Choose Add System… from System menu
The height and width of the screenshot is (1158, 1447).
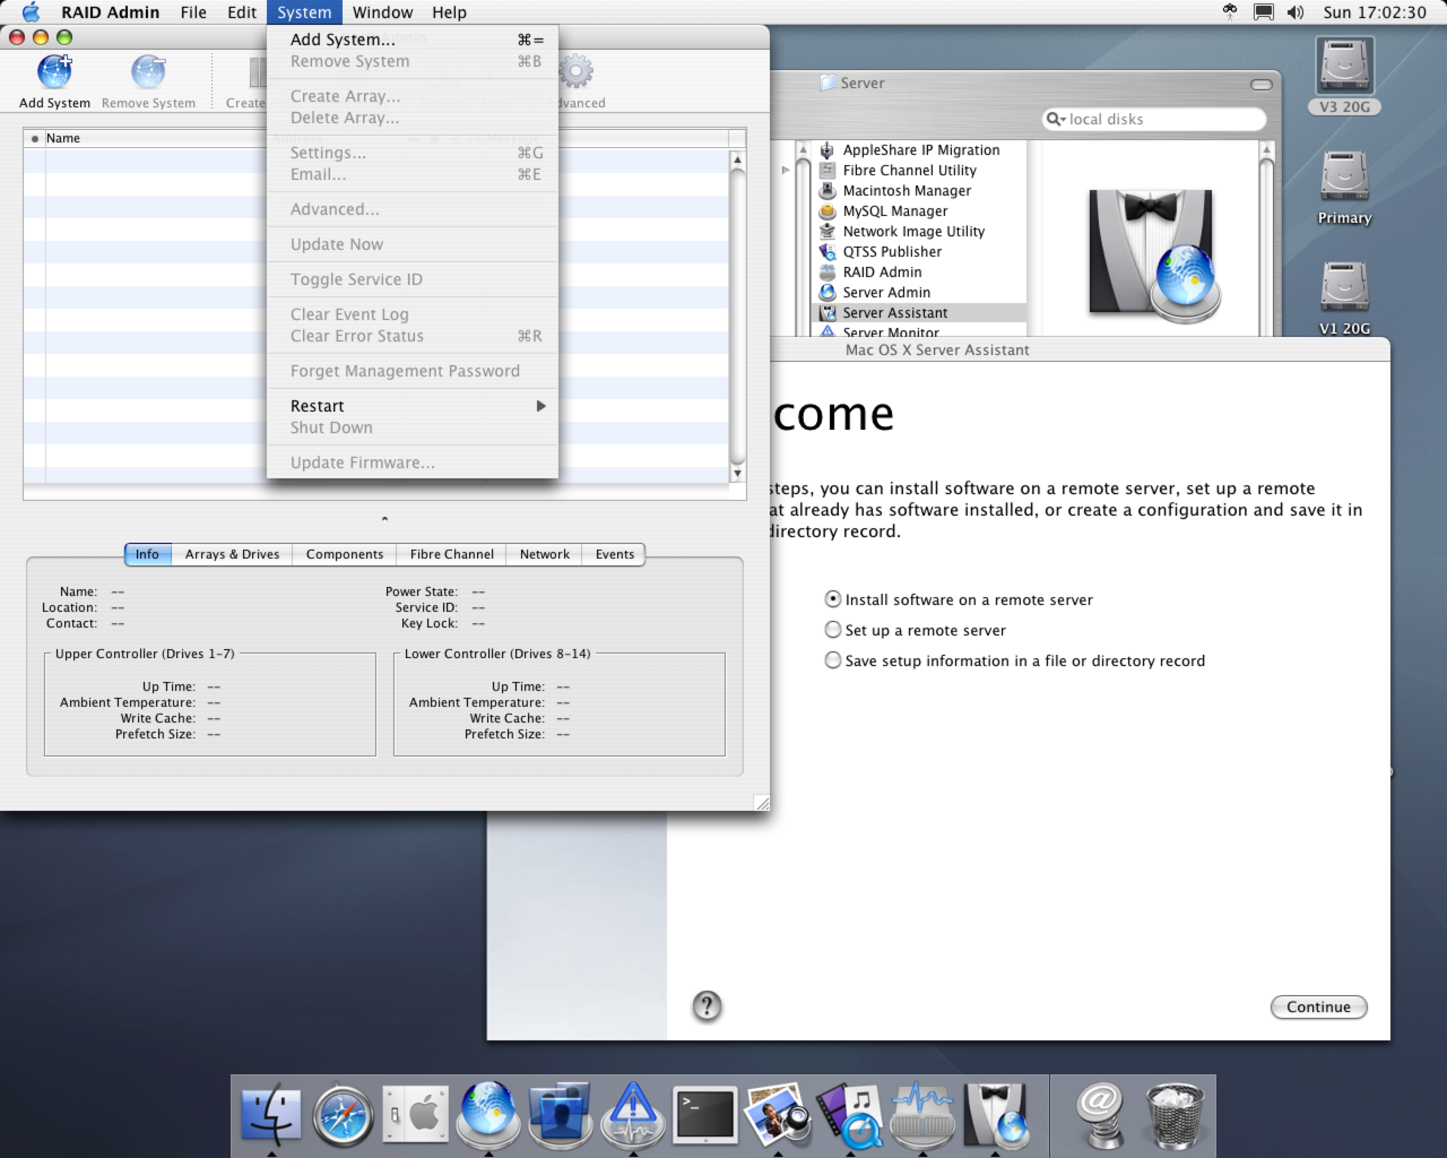click(x=413, y=39)
